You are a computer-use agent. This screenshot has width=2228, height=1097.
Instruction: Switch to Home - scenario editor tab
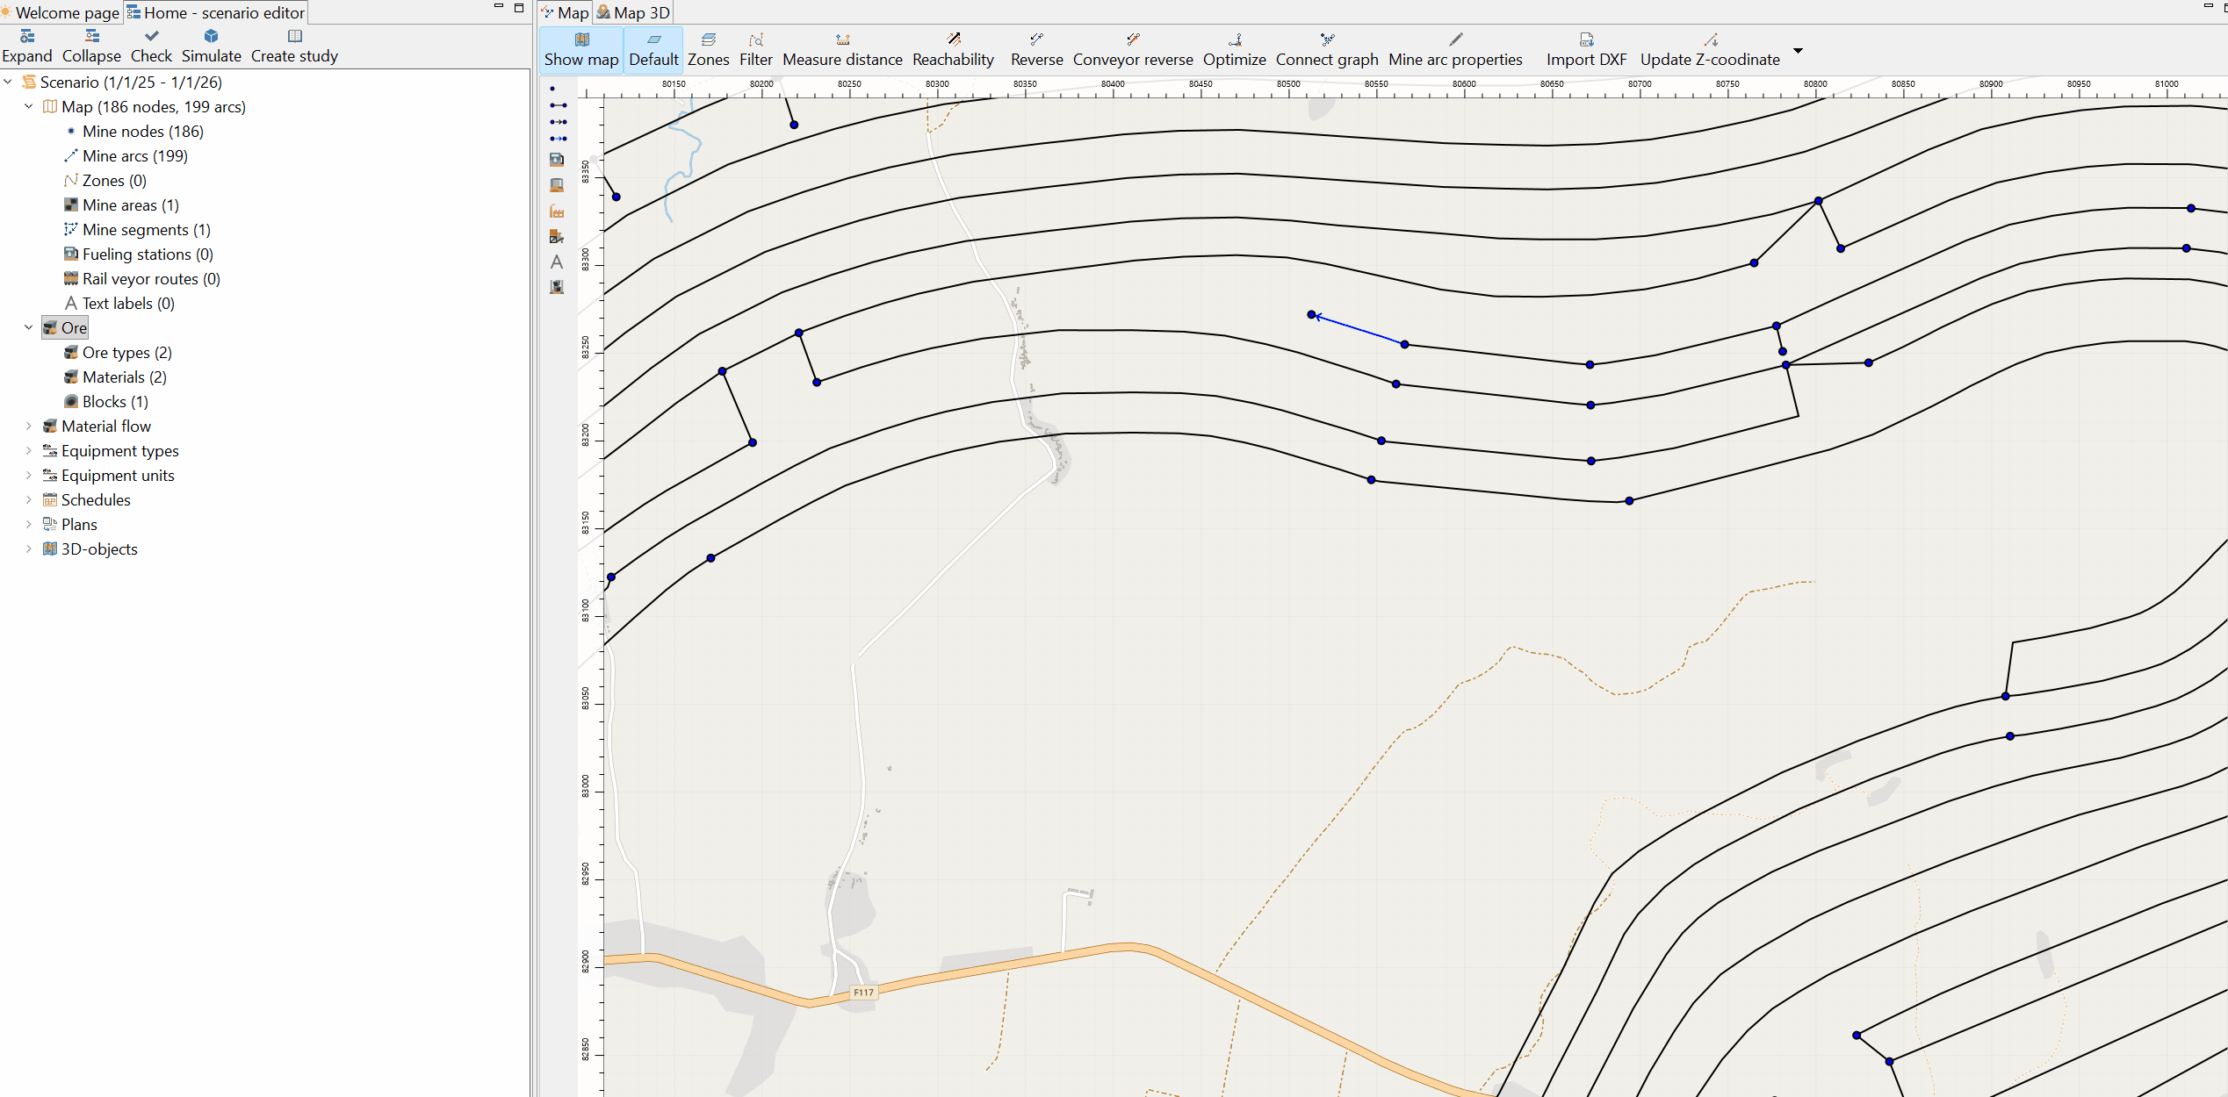click(216, 12)
